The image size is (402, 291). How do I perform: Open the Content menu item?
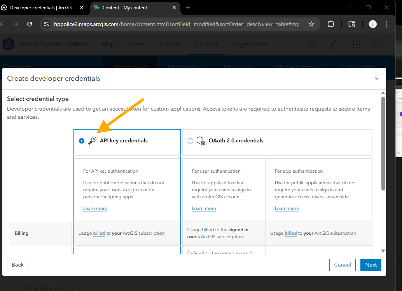click(206, 44)
